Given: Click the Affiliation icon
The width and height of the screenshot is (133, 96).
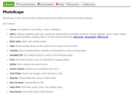Looking at the screenshot, I should (83, 4).
